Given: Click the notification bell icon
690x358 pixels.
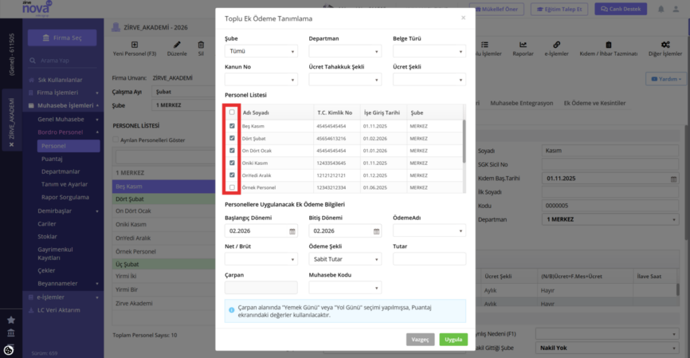Looking at the screenshot, I should tap(661, 9).
